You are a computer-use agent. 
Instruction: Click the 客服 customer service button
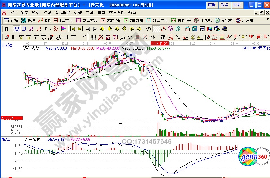click(x=212, y=5)
